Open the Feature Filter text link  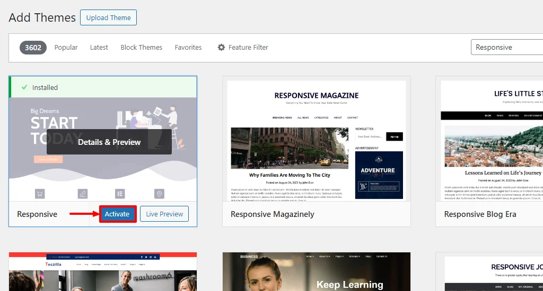[248, 47]
